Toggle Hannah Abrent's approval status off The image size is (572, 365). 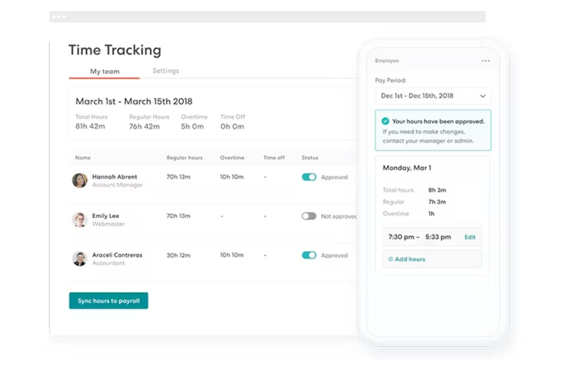tap(309, 177)
